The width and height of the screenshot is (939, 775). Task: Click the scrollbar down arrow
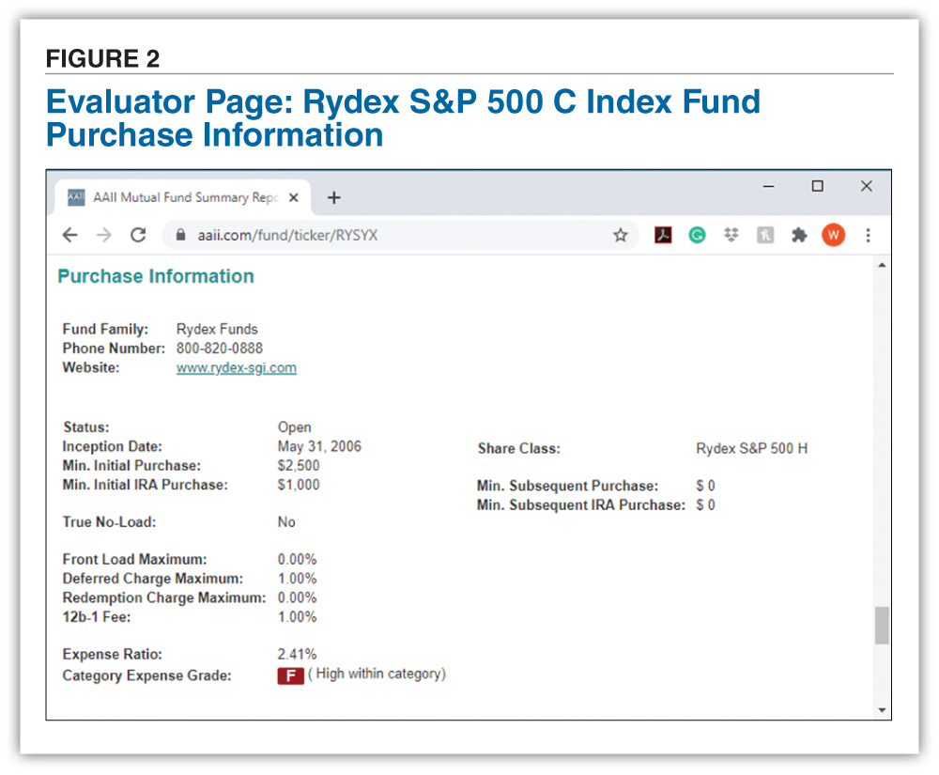(883, 708)
